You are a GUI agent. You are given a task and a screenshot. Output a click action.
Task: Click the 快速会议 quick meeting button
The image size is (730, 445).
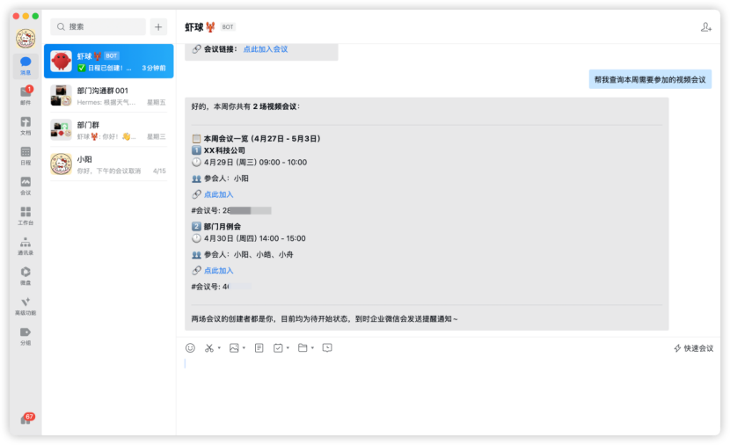(x=693, y=348)
